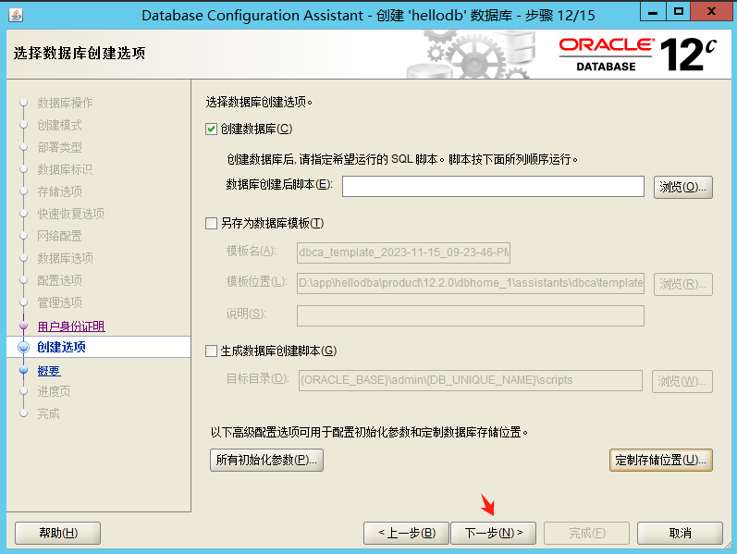The width and height of the screenshot is (737, 554).
Task: Select 概要 step in sidebar
Action: tap(49, 371)
